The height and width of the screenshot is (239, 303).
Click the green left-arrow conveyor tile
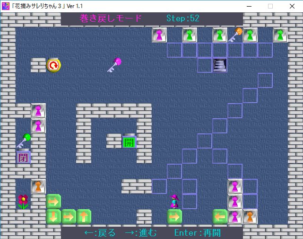click(220, 216)
